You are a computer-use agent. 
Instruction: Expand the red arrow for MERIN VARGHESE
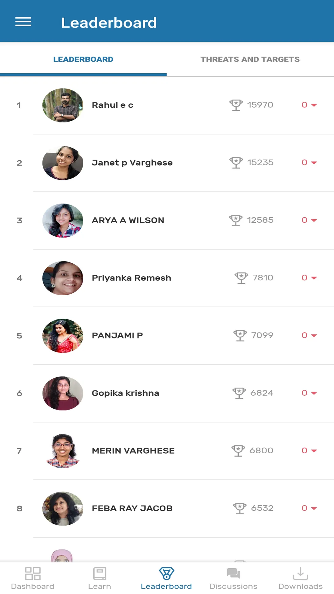(314, 451)
